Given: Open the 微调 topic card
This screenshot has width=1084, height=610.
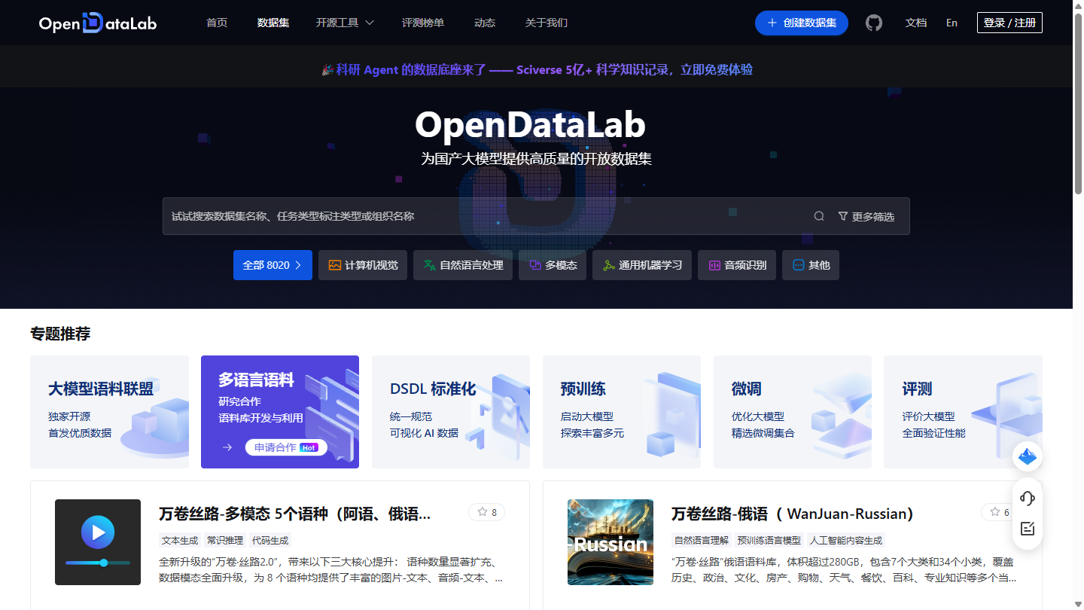Looking at the screenshot, I should 793,412.
